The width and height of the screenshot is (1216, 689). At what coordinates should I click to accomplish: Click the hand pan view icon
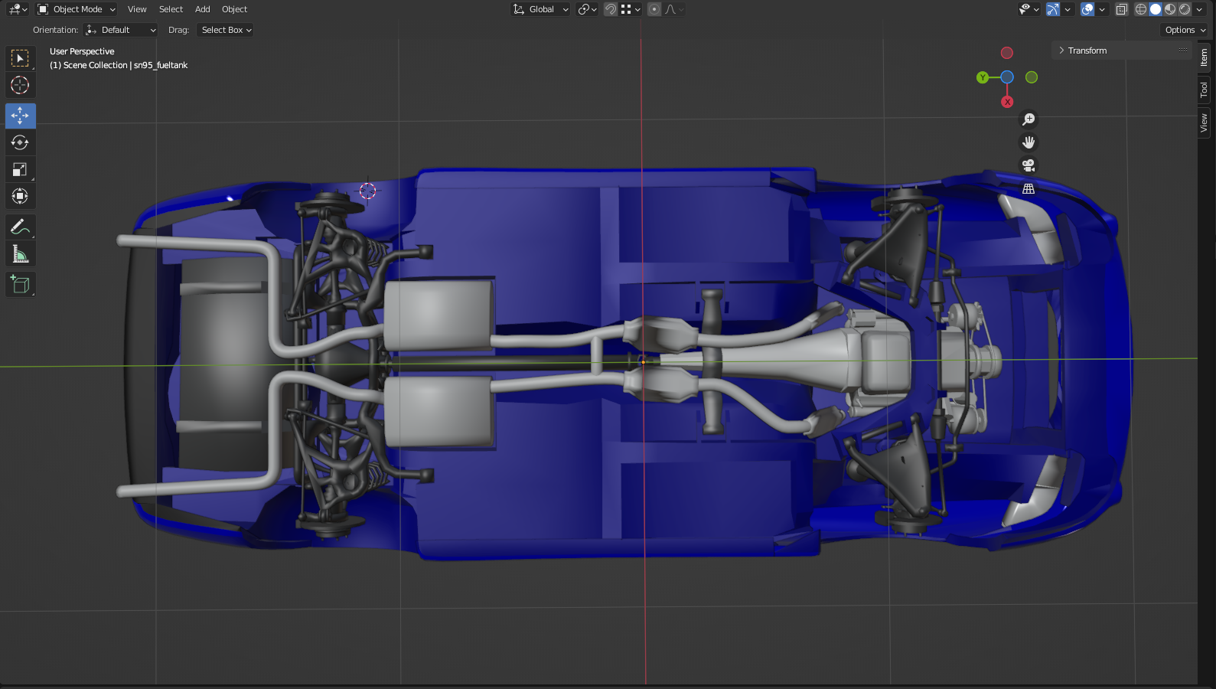[x=1029, y=142]
